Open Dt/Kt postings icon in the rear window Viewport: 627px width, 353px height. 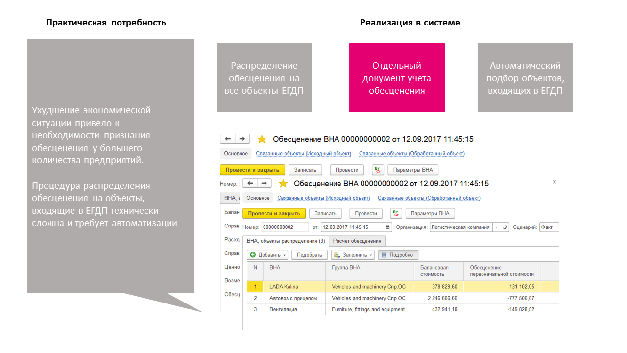click(x=378, y=170)
